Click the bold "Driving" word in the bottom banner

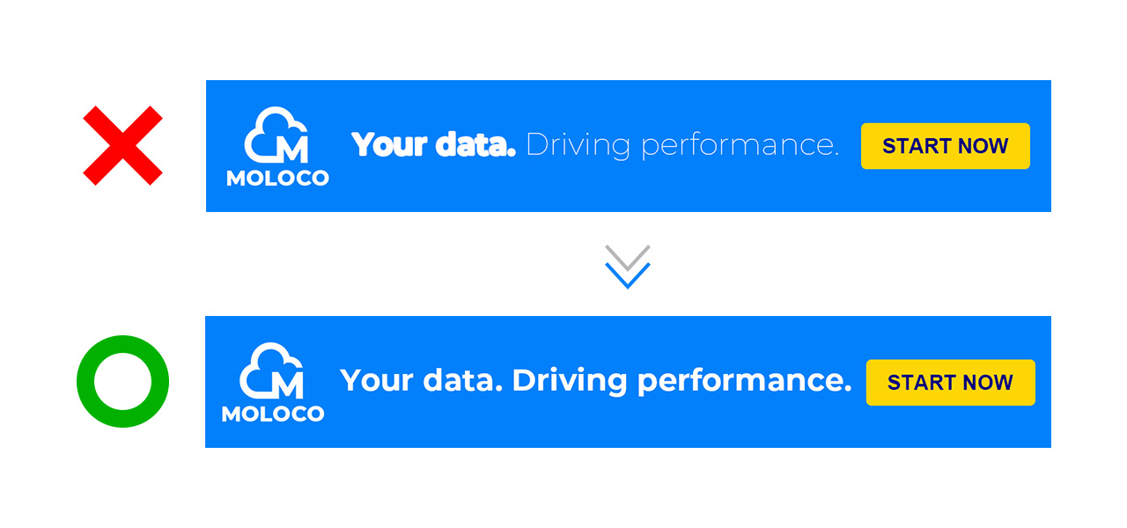(x=569, y=381)
